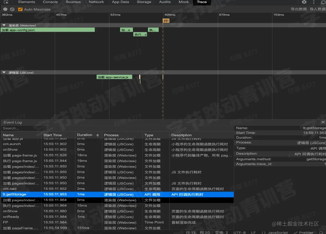This screenshot has width=326, height=234.
Task: Open the Audits tab
Action: [x=165, y=2]
